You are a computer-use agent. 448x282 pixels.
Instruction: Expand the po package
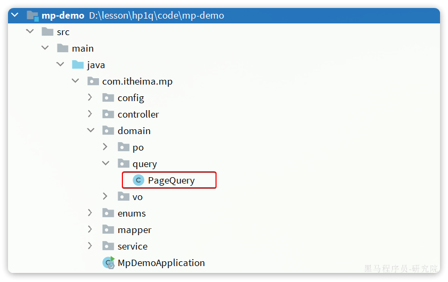point(105,147)
